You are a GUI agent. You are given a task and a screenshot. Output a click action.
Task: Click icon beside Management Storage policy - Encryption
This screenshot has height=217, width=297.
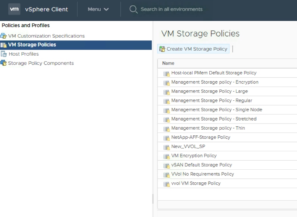coord(167,83)
